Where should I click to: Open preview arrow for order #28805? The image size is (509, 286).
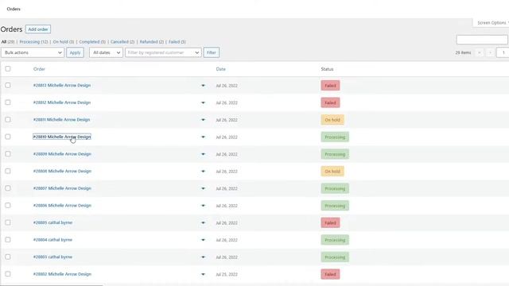(x=203, y=222)
